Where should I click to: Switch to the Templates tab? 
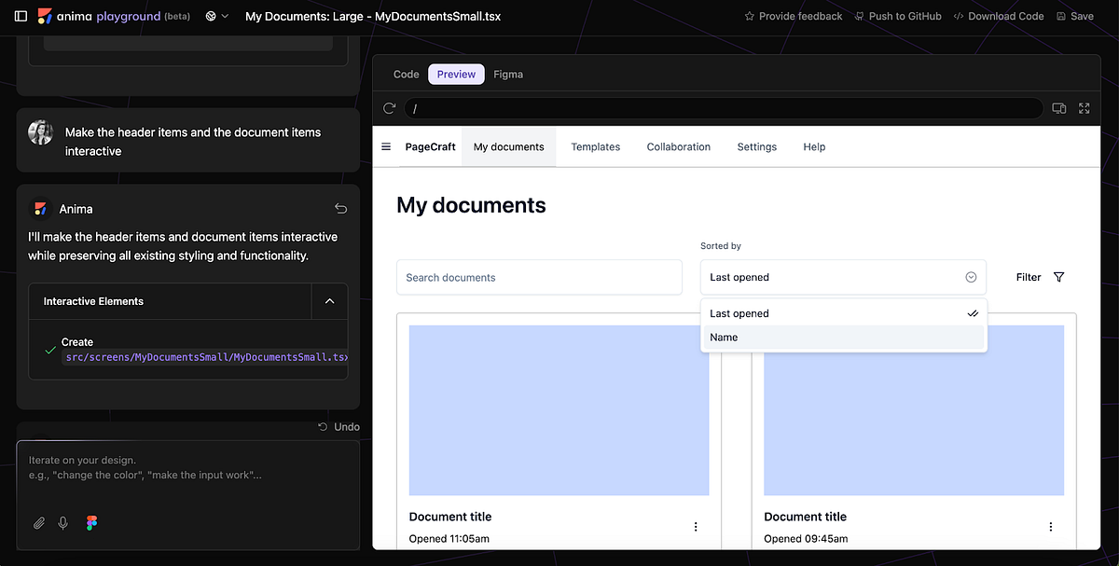click(x=595, y=146)
